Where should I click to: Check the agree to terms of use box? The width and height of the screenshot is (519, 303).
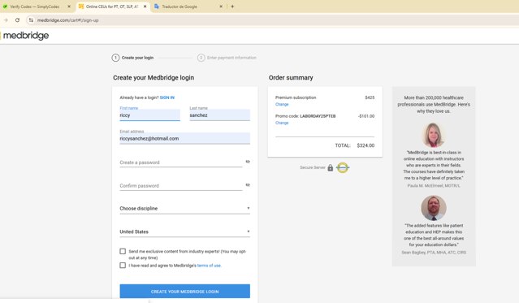123,266
